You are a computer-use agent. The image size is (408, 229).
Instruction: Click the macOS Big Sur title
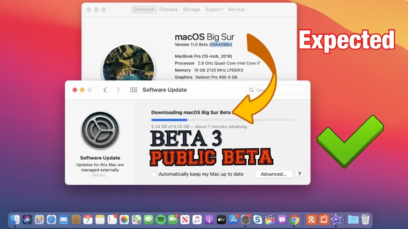[205, 37]
